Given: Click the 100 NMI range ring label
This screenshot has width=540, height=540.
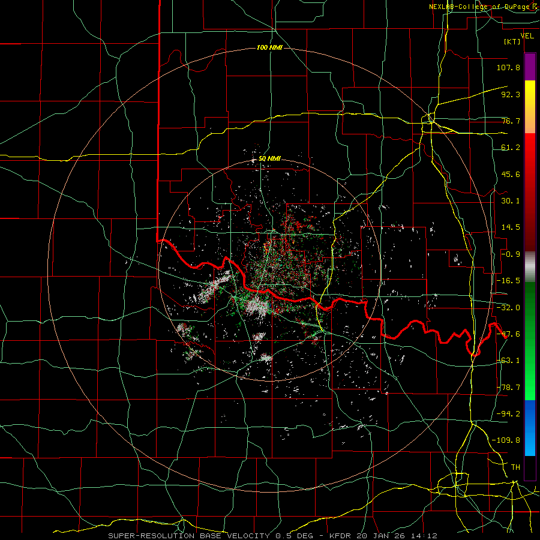Looking at the screenshot, I should click(x=269, y=47).
